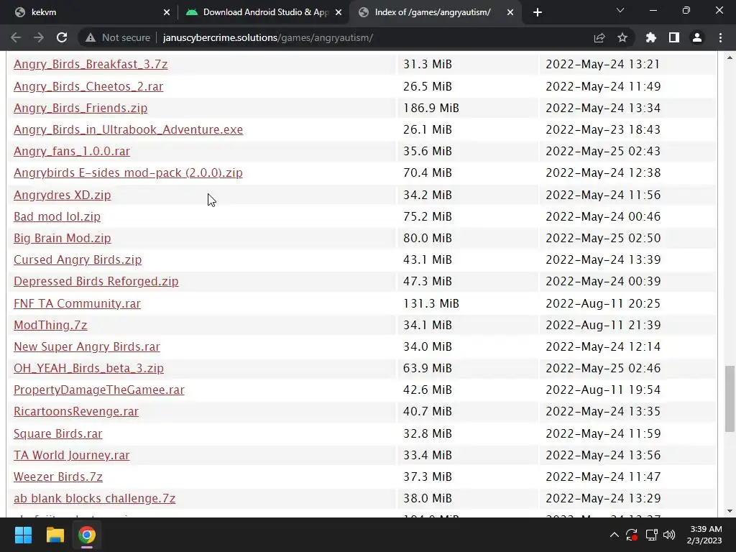The image size is (736, 552).
Task: Open the tab search dropdown
Action: pos(620,10)
